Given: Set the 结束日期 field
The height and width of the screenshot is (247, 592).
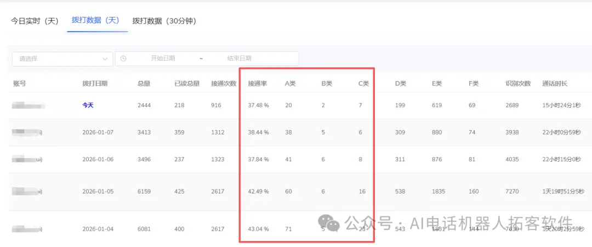Looking at the screenshot, I should tap(239, 58).
